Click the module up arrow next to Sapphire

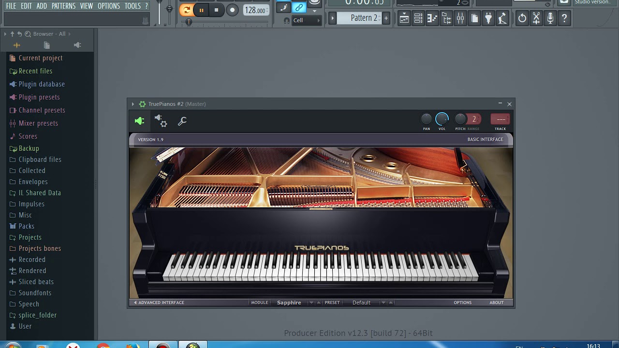[318, 303]
